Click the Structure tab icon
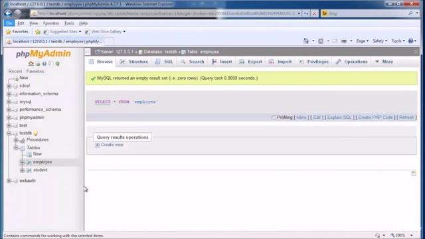This screenshot has width=425, height=239. [x=122, y=62]
